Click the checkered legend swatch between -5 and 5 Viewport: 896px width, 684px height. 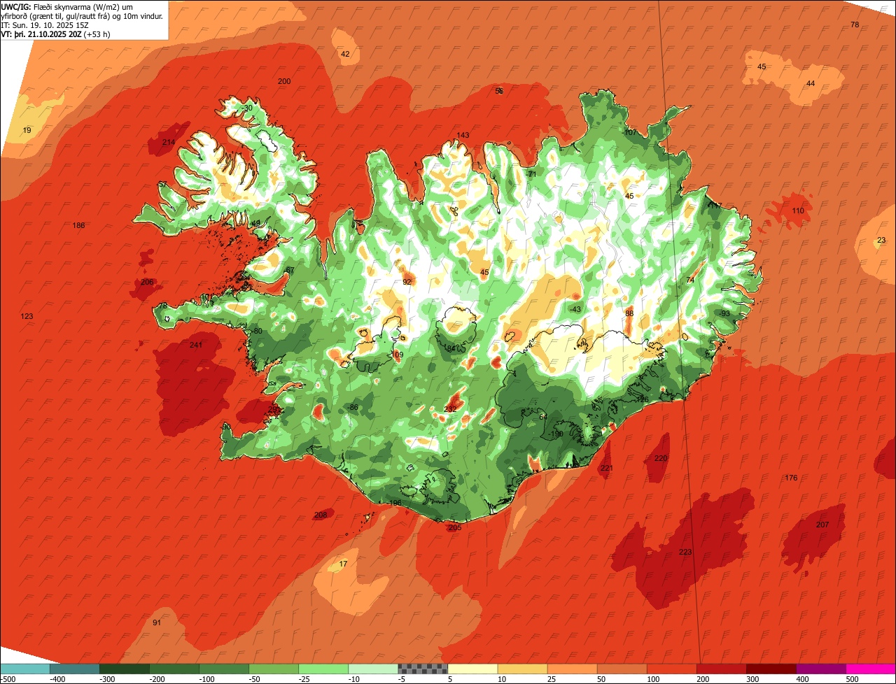point(423,669)
